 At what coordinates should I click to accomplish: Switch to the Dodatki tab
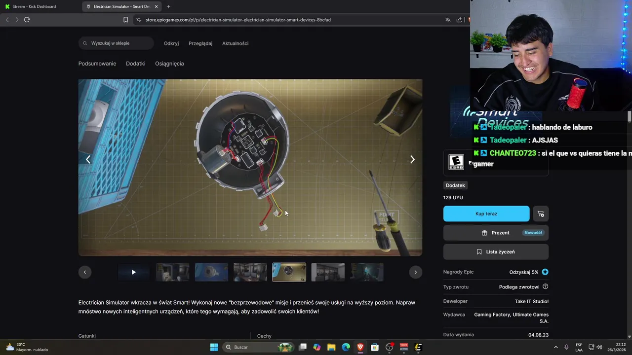(136, 64)
